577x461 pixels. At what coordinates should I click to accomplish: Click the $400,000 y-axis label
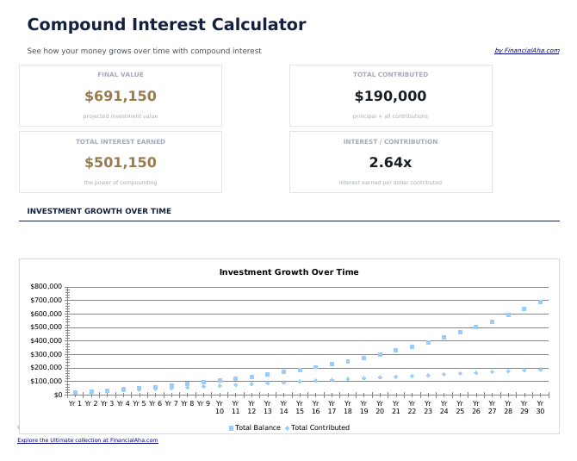point(46,340)
